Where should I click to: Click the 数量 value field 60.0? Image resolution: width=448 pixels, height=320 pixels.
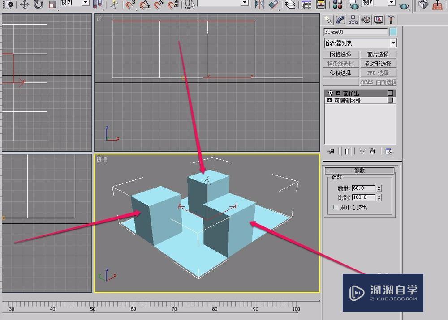click(x=363, y=188)
